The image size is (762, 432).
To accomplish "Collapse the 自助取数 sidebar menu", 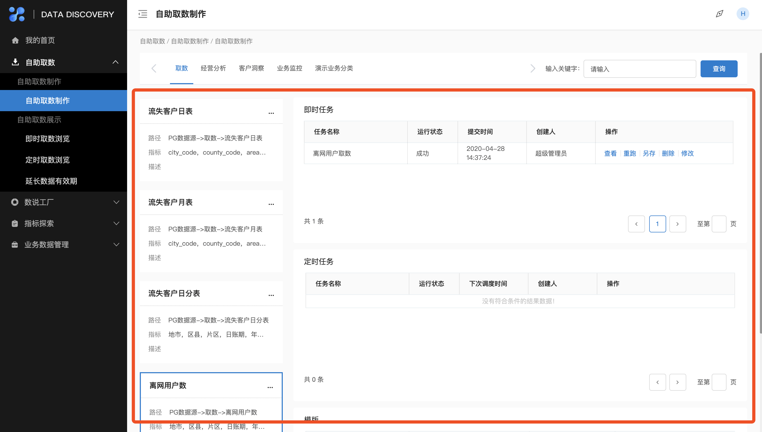I will click(x=115, y=62).
